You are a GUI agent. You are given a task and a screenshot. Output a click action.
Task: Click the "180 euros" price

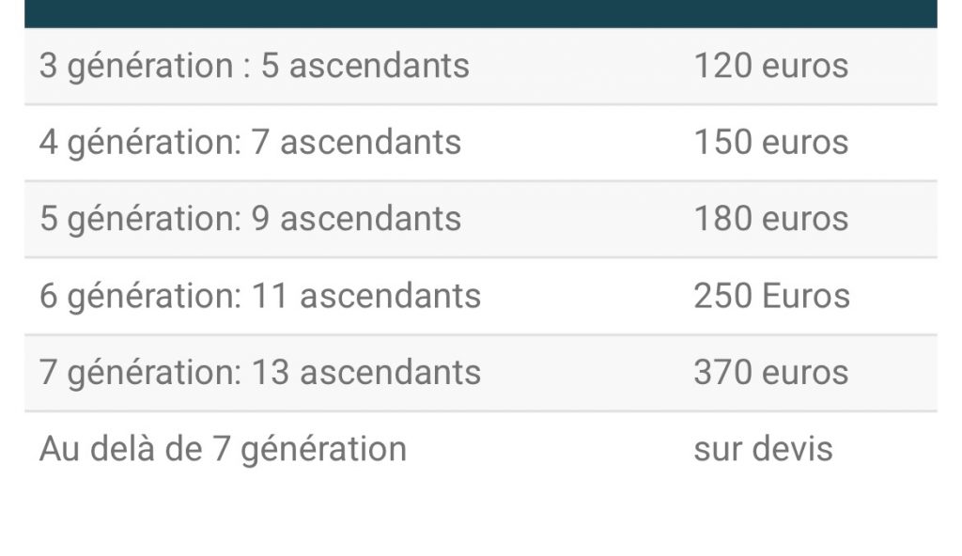click(770, 219)
